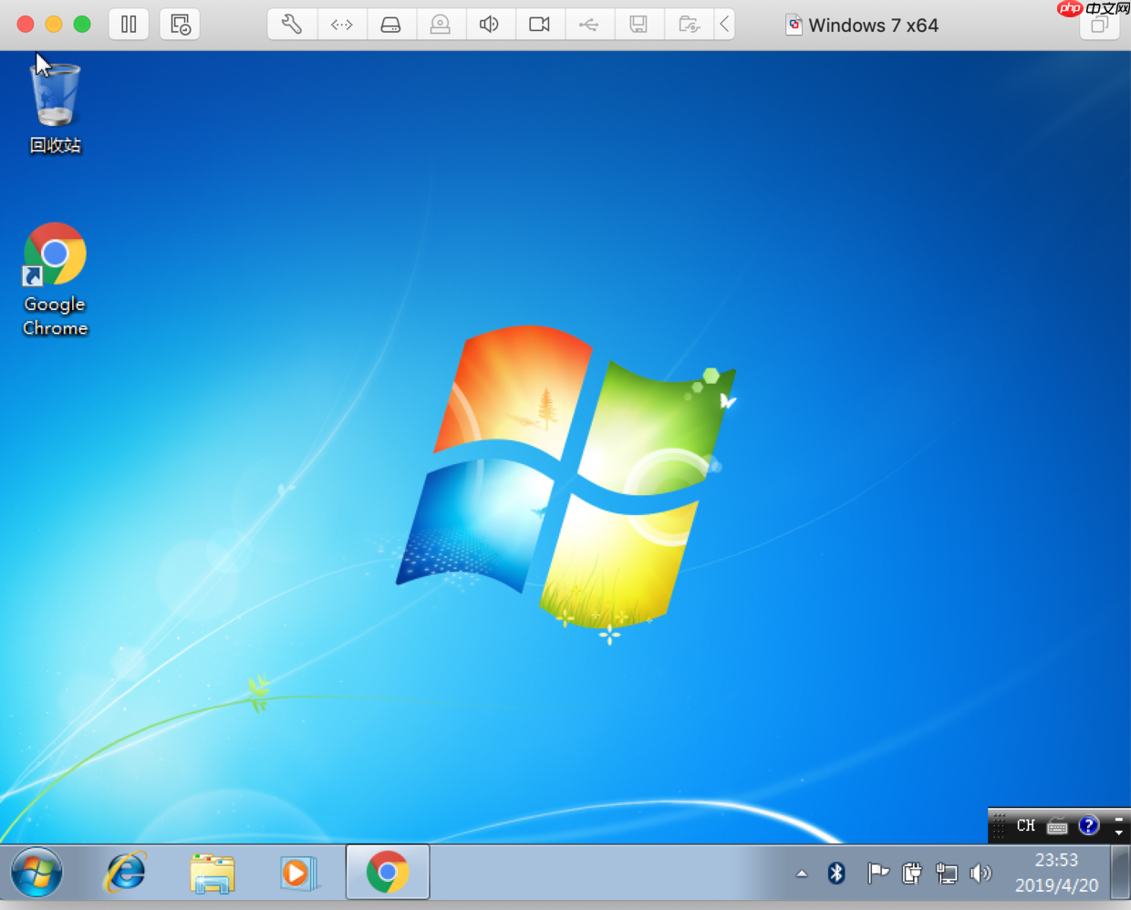
Task: Open the Start menu
Action: pos(35,873)
